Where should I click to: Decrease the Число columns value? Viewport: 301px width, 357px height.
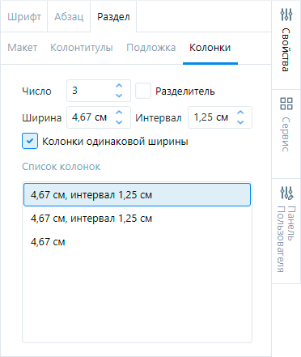[x=119, y=96]
